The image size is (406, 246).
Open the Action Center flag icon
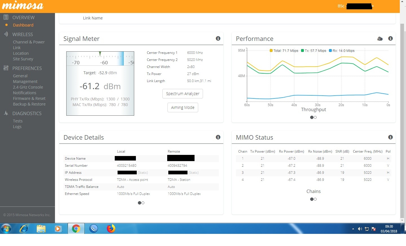coord(374,229)
